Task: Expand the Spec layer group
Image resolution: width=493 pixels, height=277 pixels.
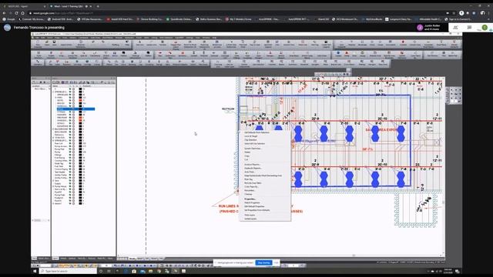Action: pos(53,181)
